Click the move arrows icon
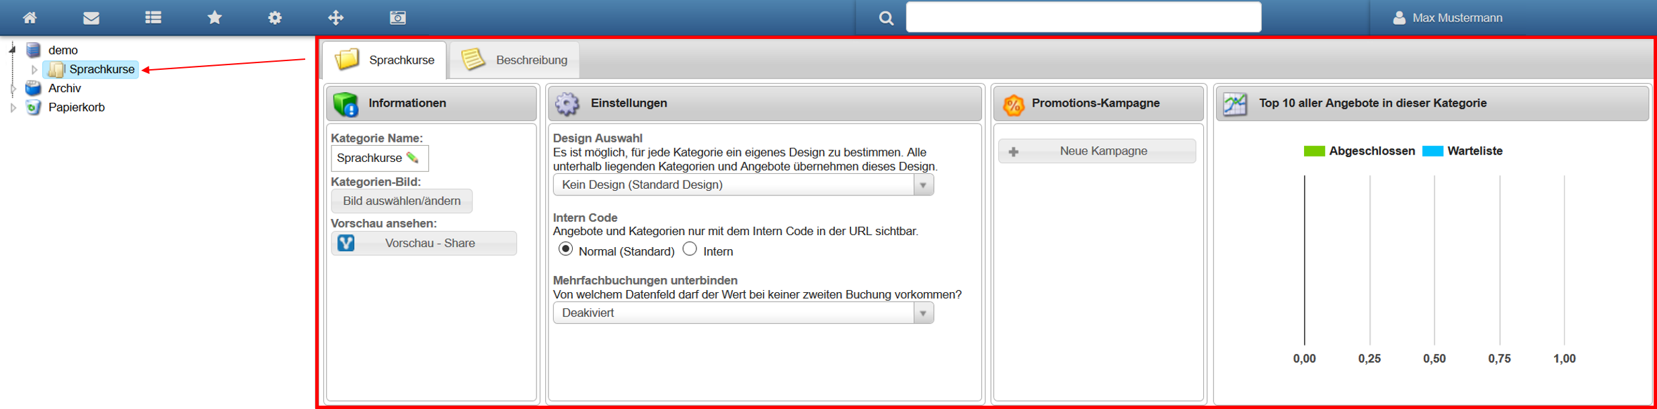Image resolution: width=1657 pixels, height=409 pixels. [x=336, y=17]
